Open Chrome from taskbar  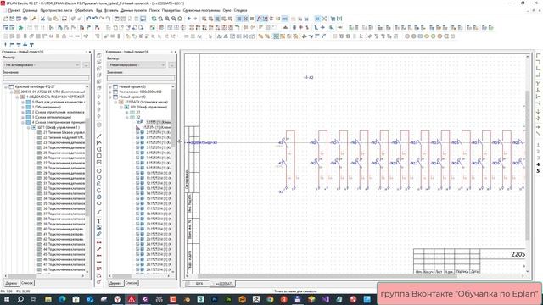click(270, 299)
